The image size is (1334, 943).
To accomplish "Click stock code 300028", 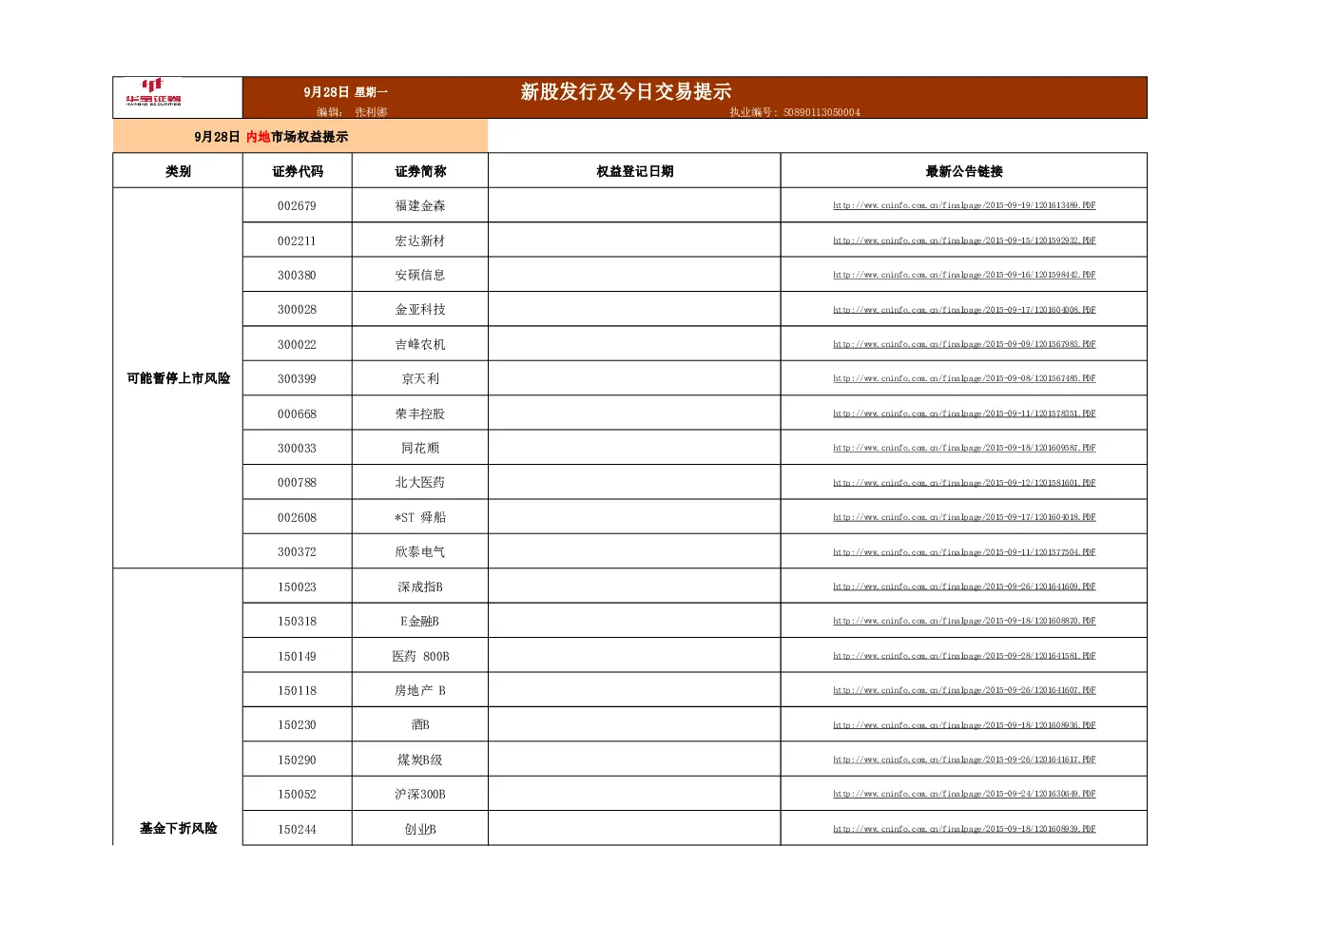I will click(297, 310).
